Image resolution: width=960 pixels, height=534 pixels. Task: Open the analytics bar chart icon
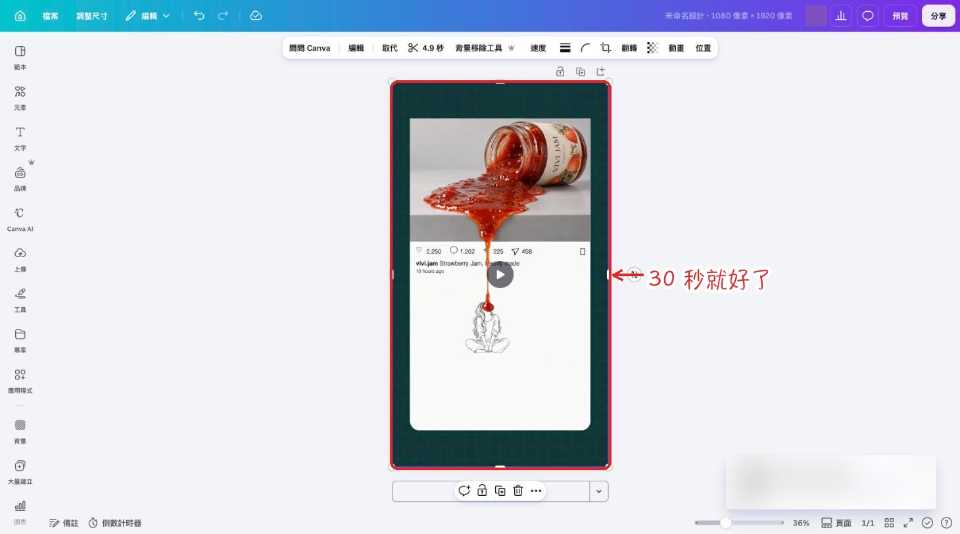coord(841,16)
